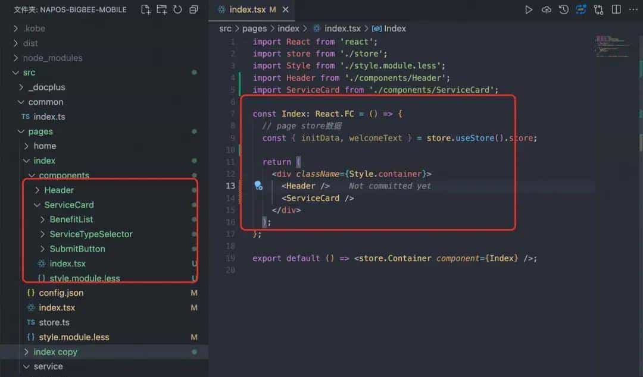Screen dimensions: 643x377
Task: Split the editor to the right
Action: coord(616,10)
